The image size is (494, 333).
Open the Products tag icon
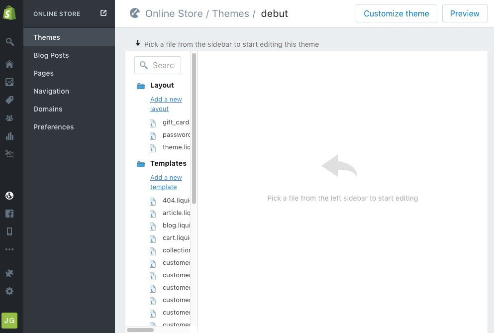9,100
